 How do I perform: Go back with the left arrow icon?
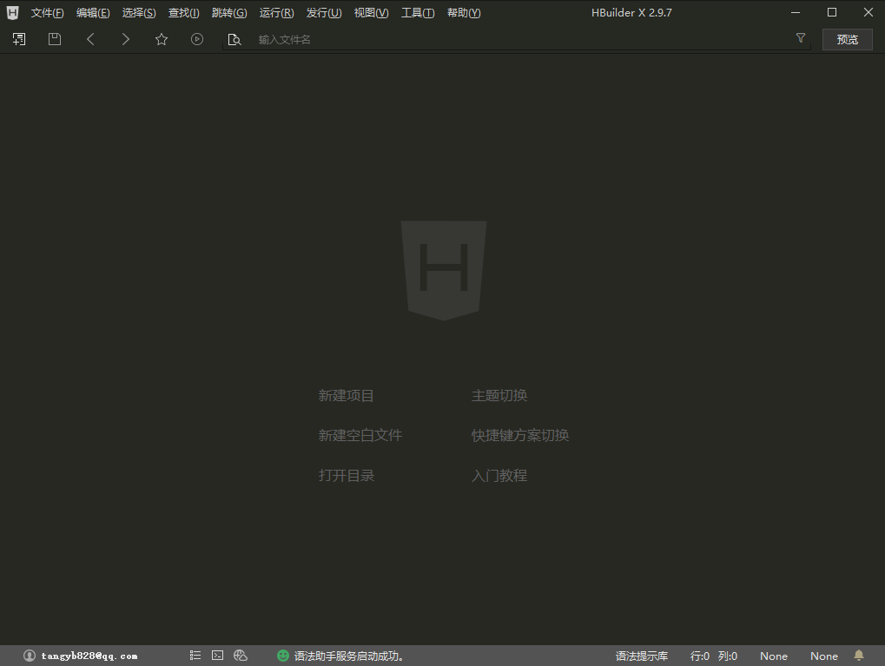[90, 39]
